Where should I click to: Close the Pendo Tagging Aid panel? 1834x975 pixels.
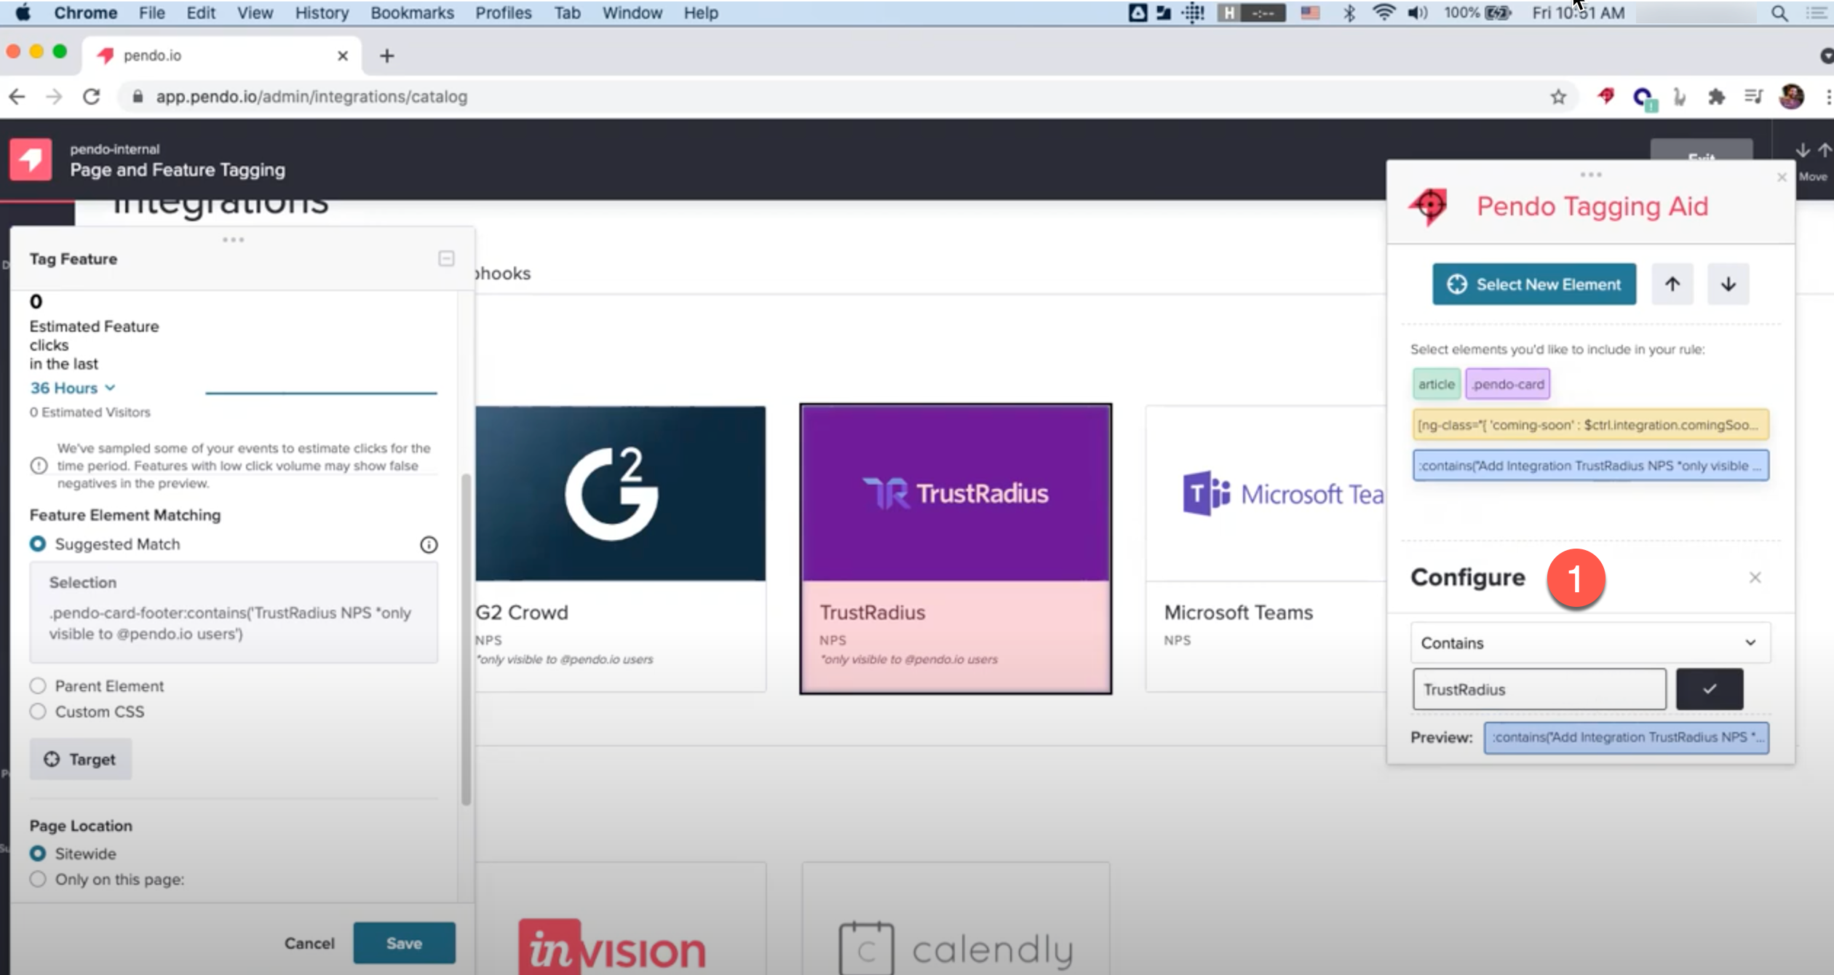(1782, 178)
